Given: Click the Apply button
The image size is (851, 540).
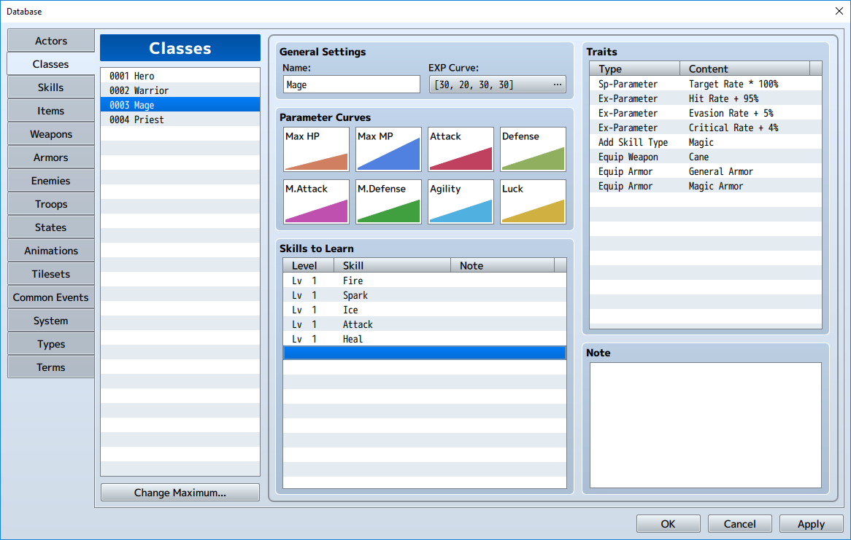Looking at the screenshot, I should [x=812, y=524].
